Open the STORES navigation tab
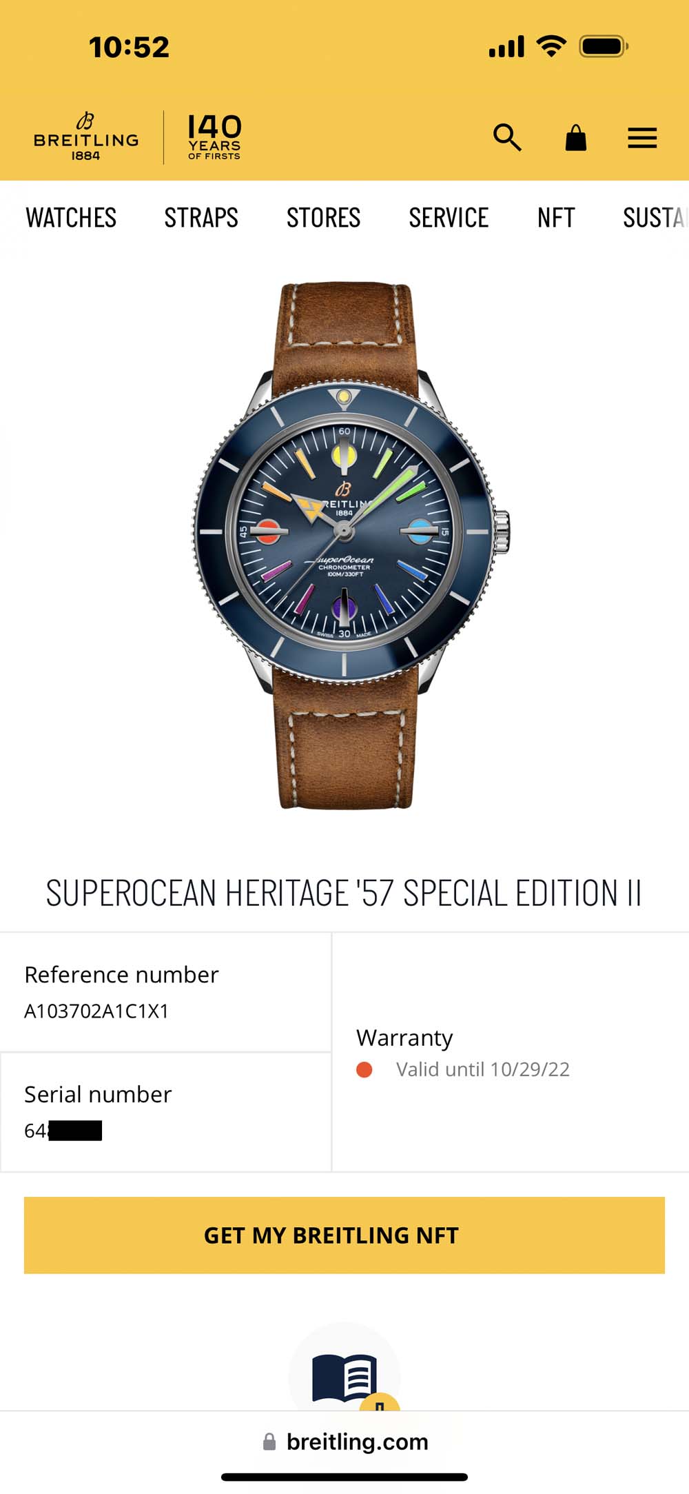Viewport: 689px width, 1494px height. 323,218
